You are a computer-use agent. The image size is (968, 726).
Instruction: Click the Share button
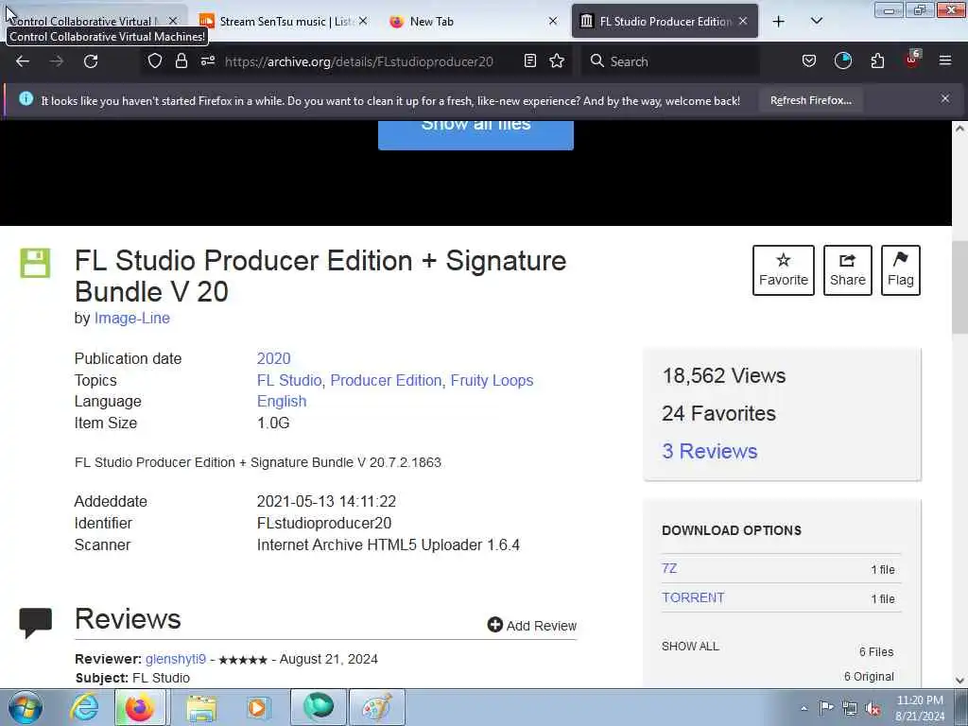(x=848, y=270)
